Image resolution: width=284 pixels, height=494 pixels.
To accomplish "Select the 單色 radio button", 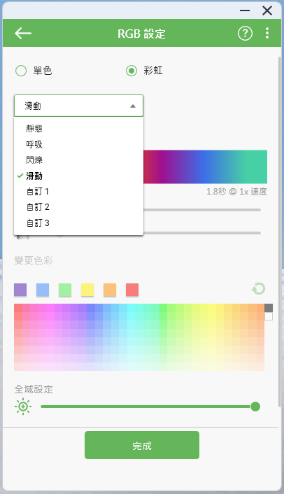I will (x=21, y=71).
